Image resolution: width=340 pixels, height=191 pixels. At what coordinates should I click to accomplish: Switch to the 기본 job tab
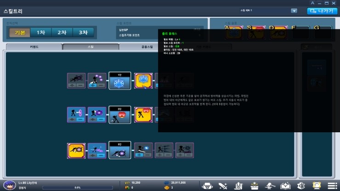click(x=20, y=33)
